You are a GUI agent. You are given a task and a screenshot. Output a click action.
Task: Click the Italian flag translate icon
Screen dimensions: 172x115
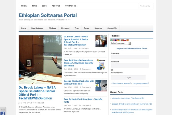(121, 40)
